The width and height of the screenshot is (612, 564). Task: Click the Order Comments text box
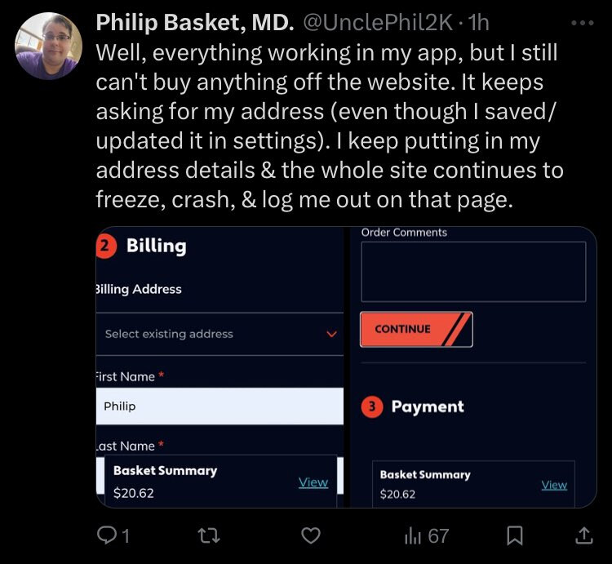tap(473, 272)
